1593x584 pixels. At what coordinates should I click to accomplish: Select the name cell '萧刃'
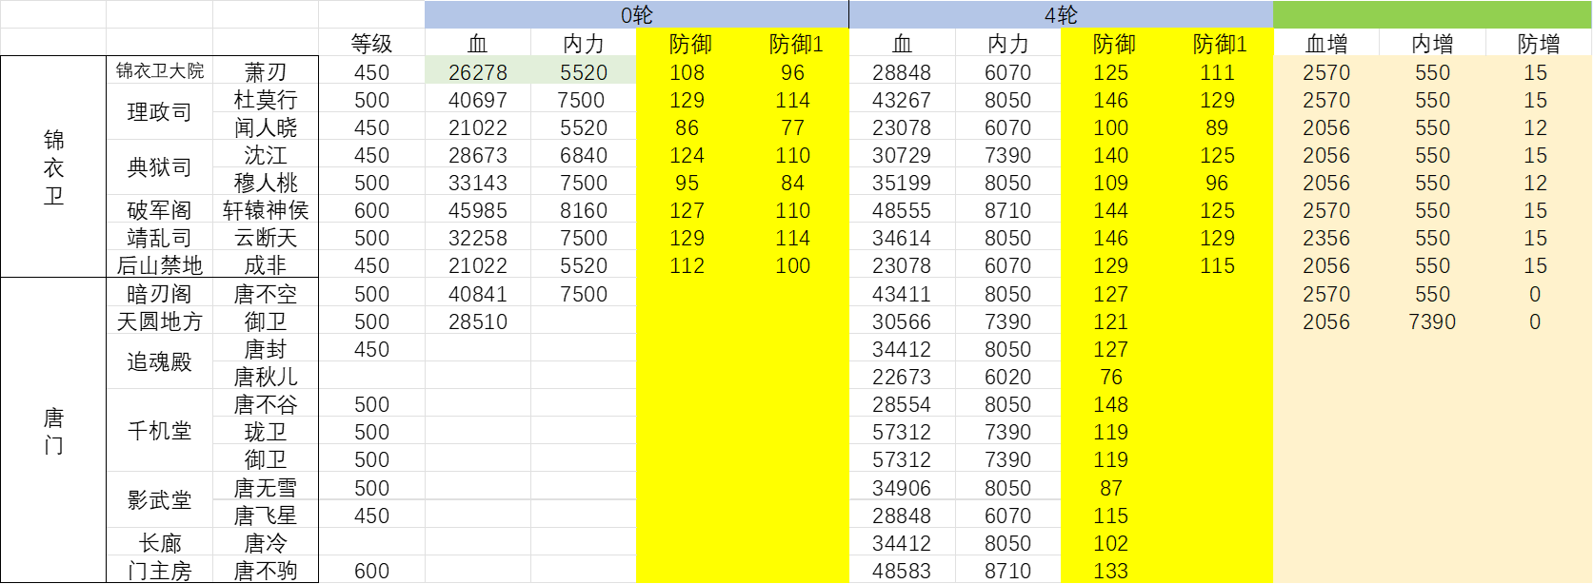click(266, 72)
